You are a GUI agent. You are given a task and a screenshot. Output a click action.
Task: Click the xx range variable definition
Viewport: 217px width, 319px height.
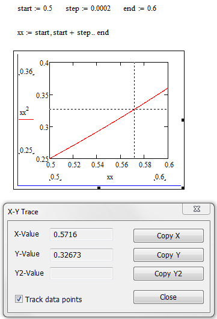[63, 33]
